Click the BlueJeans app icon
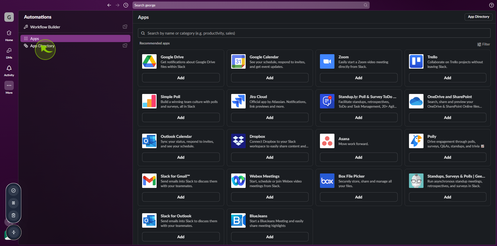Screen dimensions: 497x246 pyautogui.click(x=238, y=220)
